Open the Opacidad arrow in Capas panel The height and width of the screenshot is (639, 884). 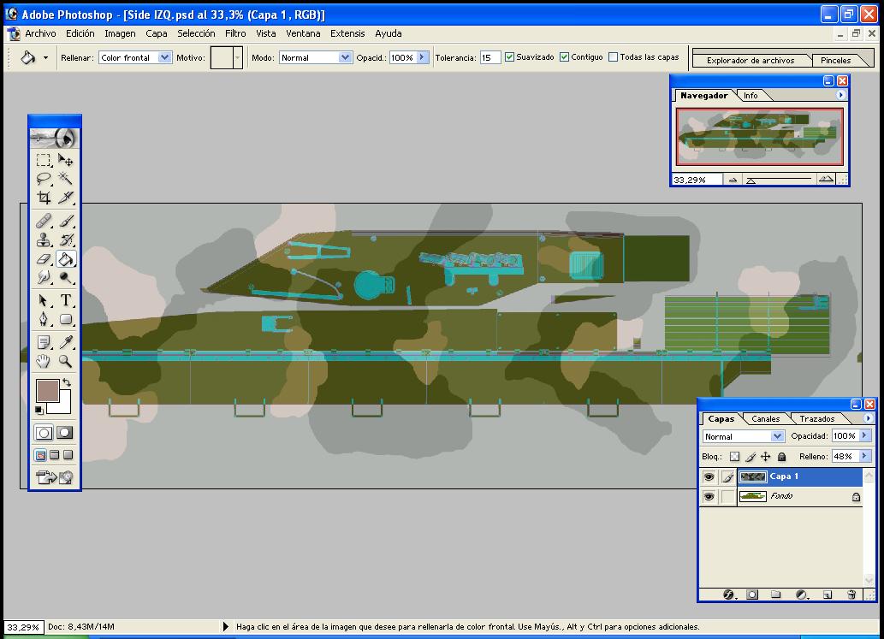click(865, 435)
